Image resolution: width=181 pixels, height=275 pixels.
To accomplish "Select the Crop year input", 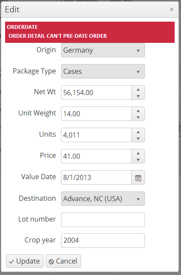I will click(x=103, y=241).
